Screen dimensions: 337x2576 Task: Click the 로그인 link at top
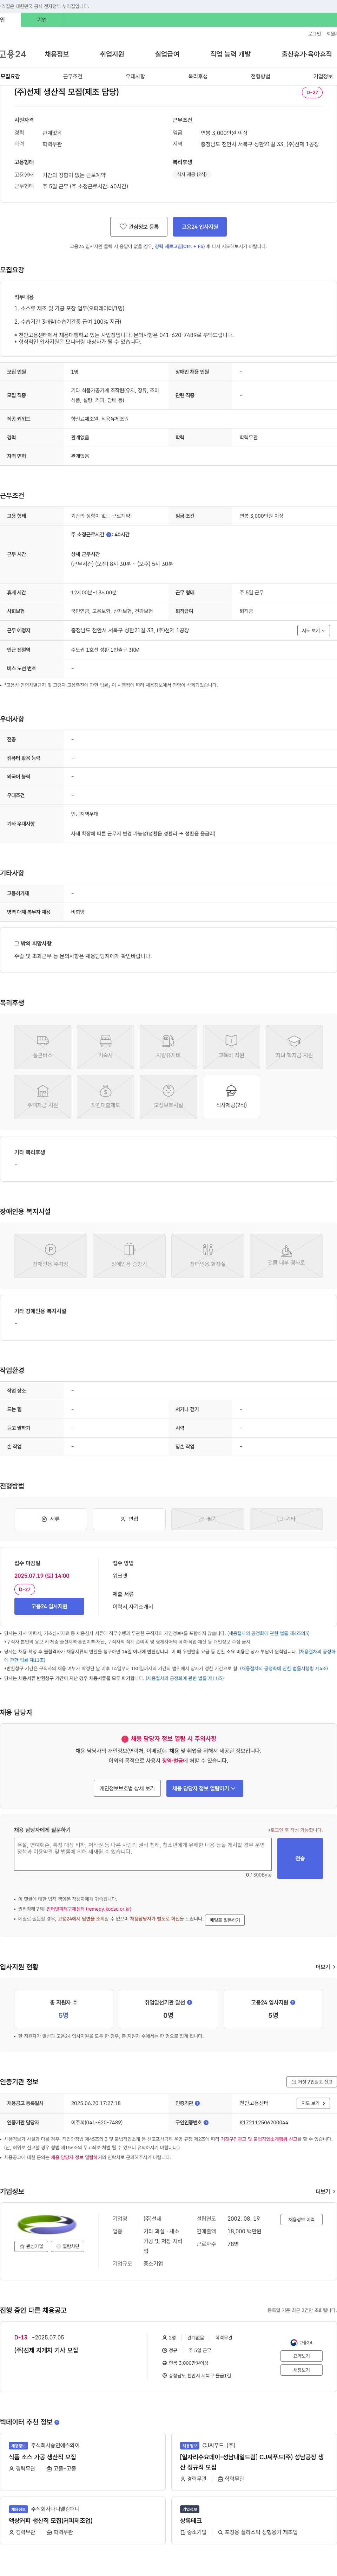[x=314, y=34]
